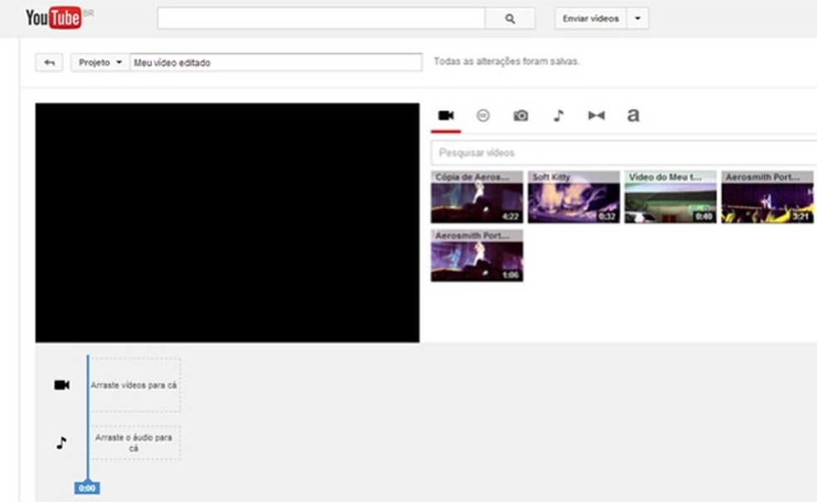Open the photos tab camera icon
817x502 pixels.
(x=521, y=115)
